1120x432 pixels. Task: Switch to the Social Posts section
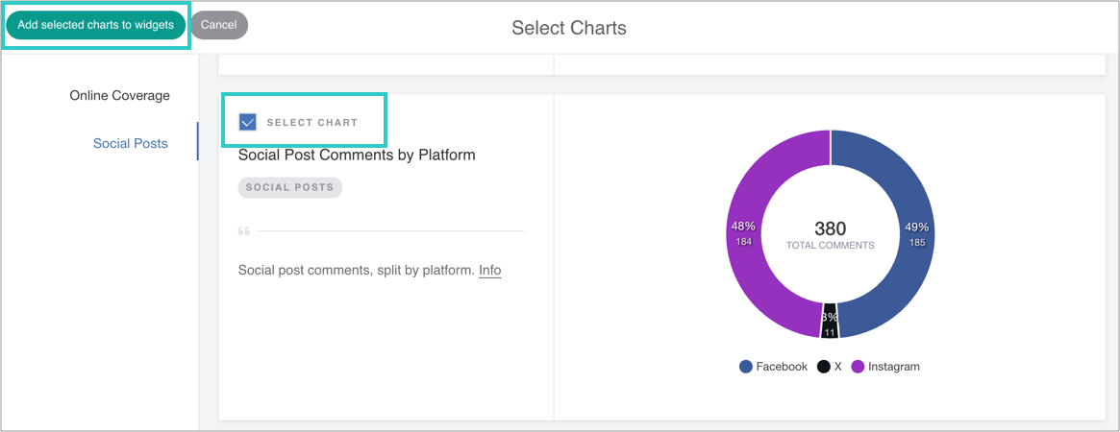click(130, 144)
